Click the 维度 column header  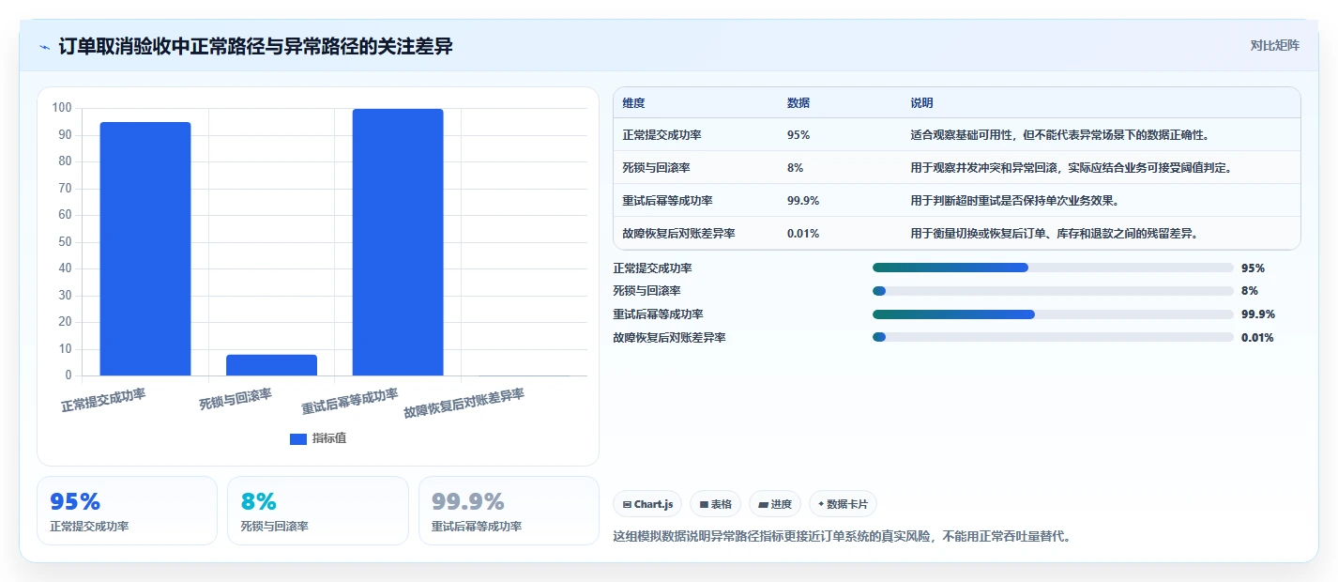click(633, 103)
